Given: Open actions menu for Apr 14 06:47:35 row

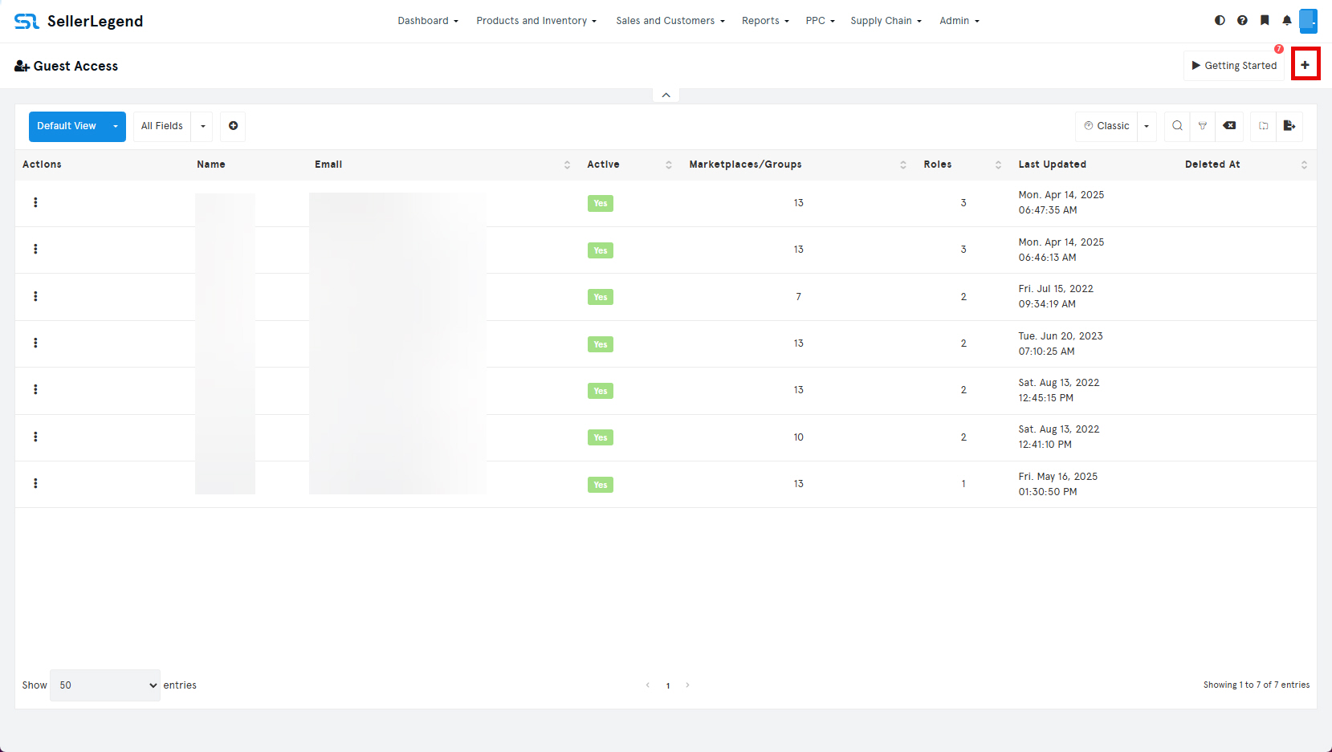Looking at the screenshot, I should tap(35, 202).
